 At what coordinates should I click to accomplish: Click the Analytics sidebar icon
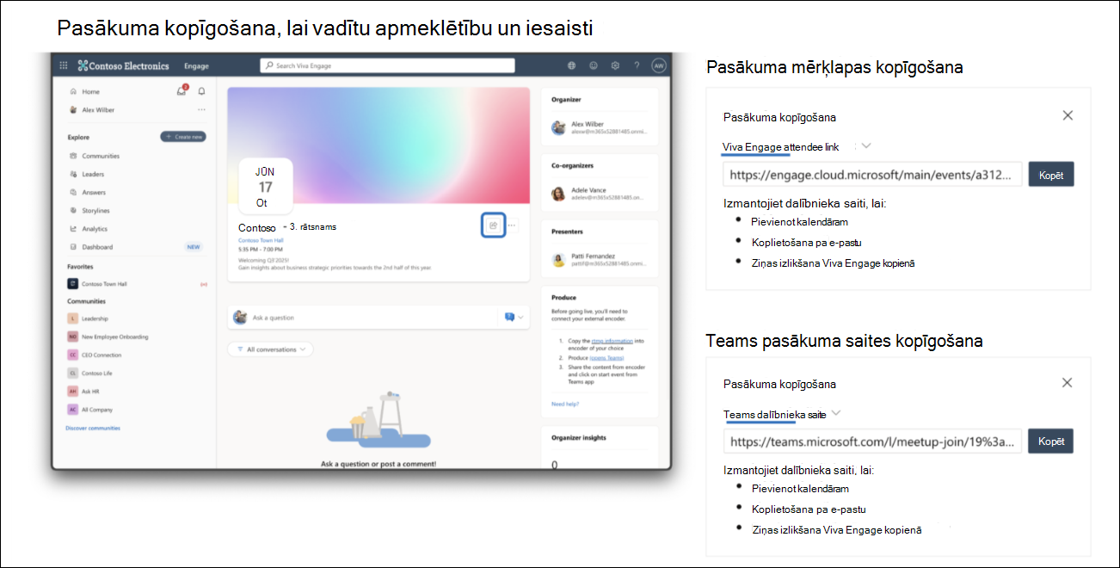(73, 229)
